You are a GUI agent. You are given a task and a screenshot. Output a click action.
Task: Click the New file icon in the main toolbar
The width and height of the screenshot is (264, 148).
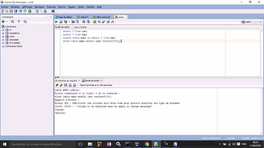point(2,11)
